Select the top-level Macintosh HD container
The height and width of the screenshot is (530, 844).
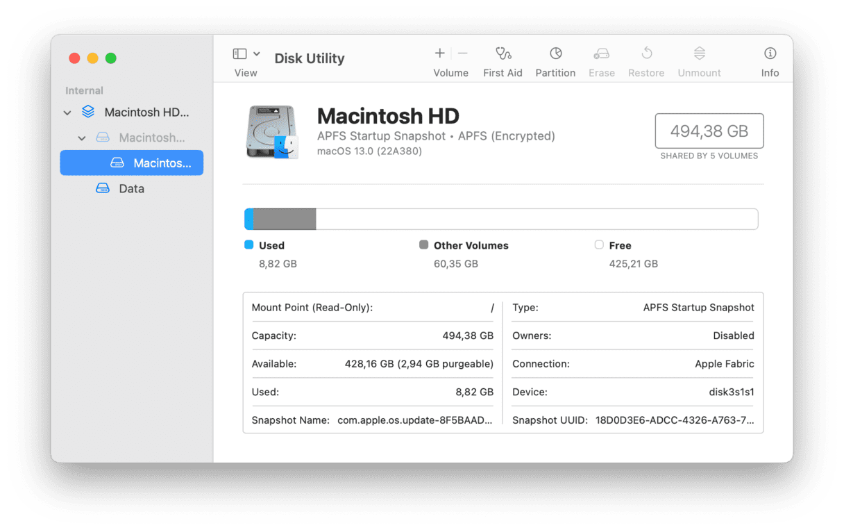146,113
